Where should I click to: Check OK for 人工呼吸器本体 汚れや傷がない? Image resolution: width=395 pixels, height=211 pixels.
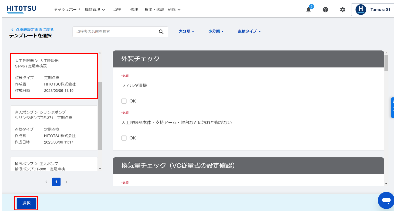(x=124, y=138)
